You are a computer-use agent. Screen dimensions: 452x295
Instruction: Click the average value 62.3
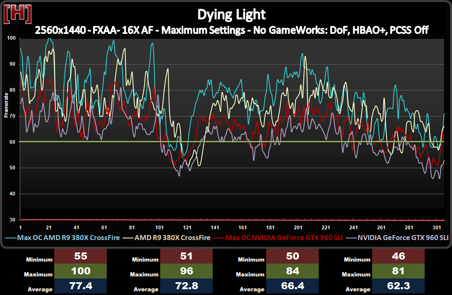[398, 286]
